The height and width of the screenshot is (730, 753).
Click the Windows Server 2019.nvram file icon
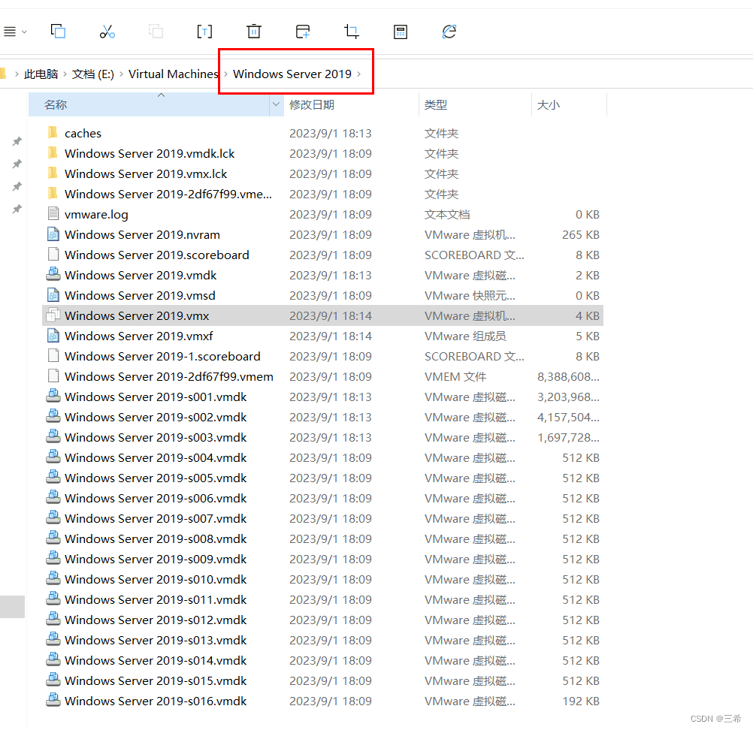point(53,234)
